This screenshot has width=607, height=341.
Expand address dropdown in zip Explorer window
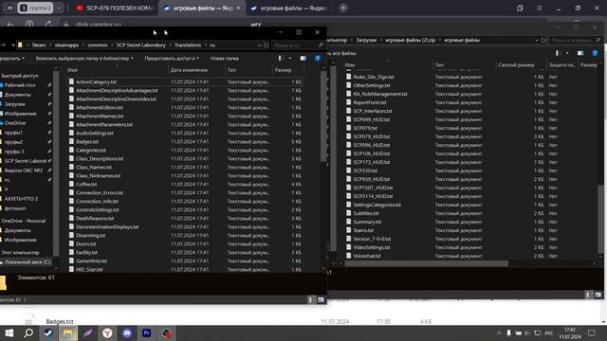pyautogui.click(x=537, y=40)
